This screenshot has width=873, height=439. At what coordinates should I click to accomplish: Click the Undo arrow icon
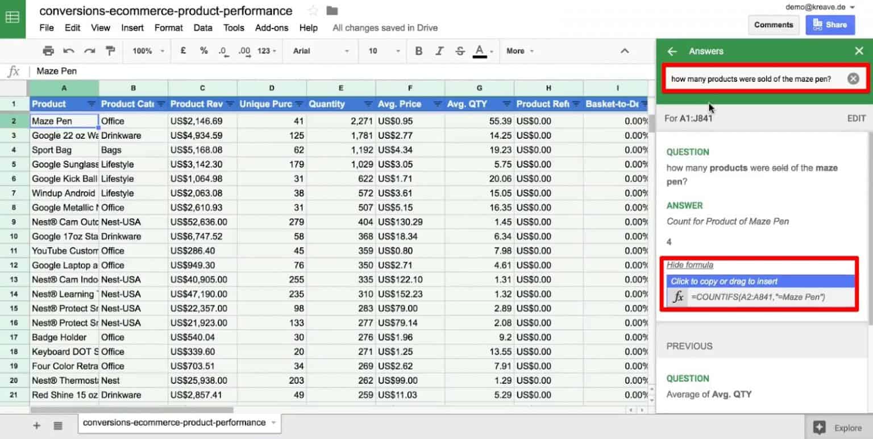pyautogui.click(x=68, y=51)
